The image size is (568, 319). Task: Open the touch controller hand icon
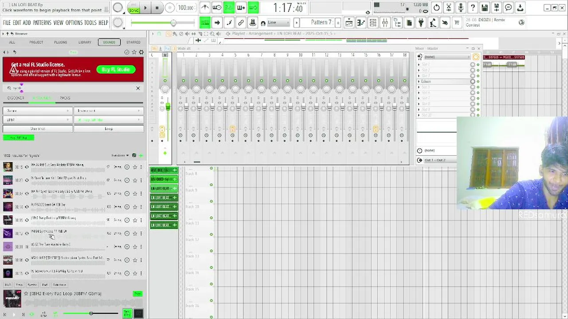pos(445,23)
